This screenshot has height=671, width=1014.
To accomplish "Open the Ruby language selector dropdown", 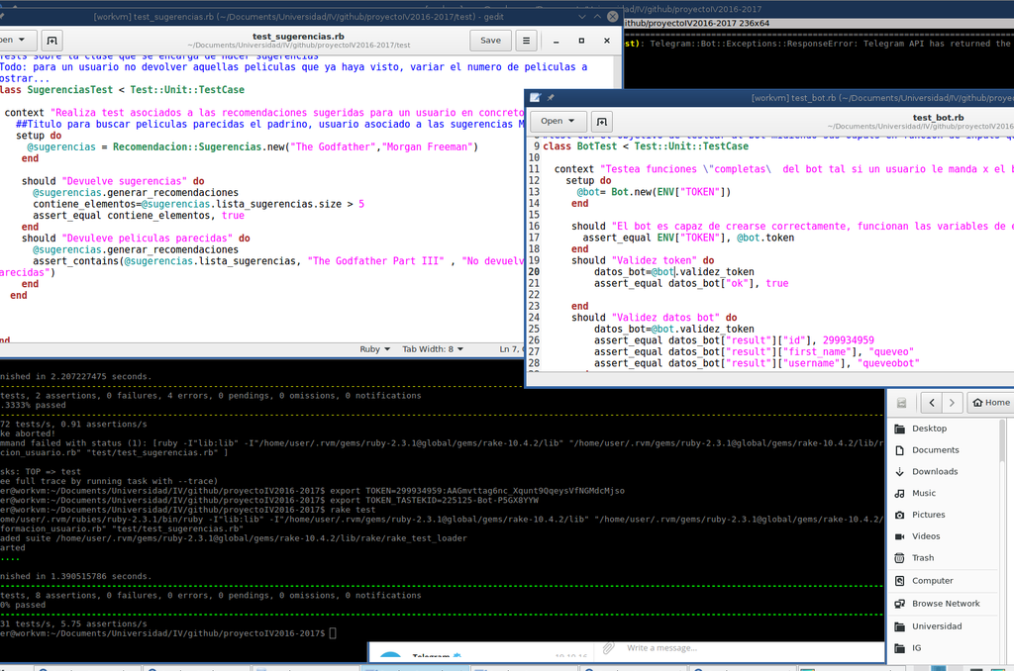I will [373, 349].
